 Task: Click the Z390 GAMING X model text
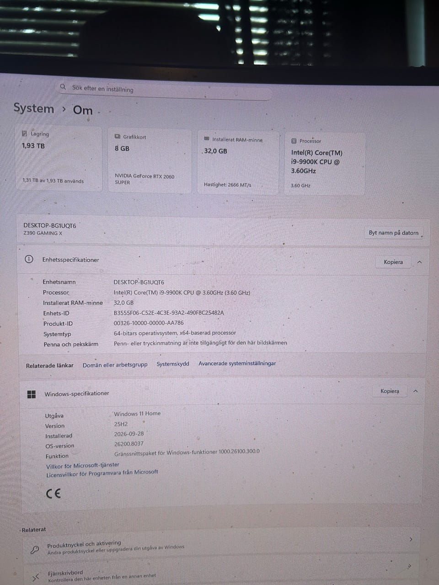[x=43, y=233]
